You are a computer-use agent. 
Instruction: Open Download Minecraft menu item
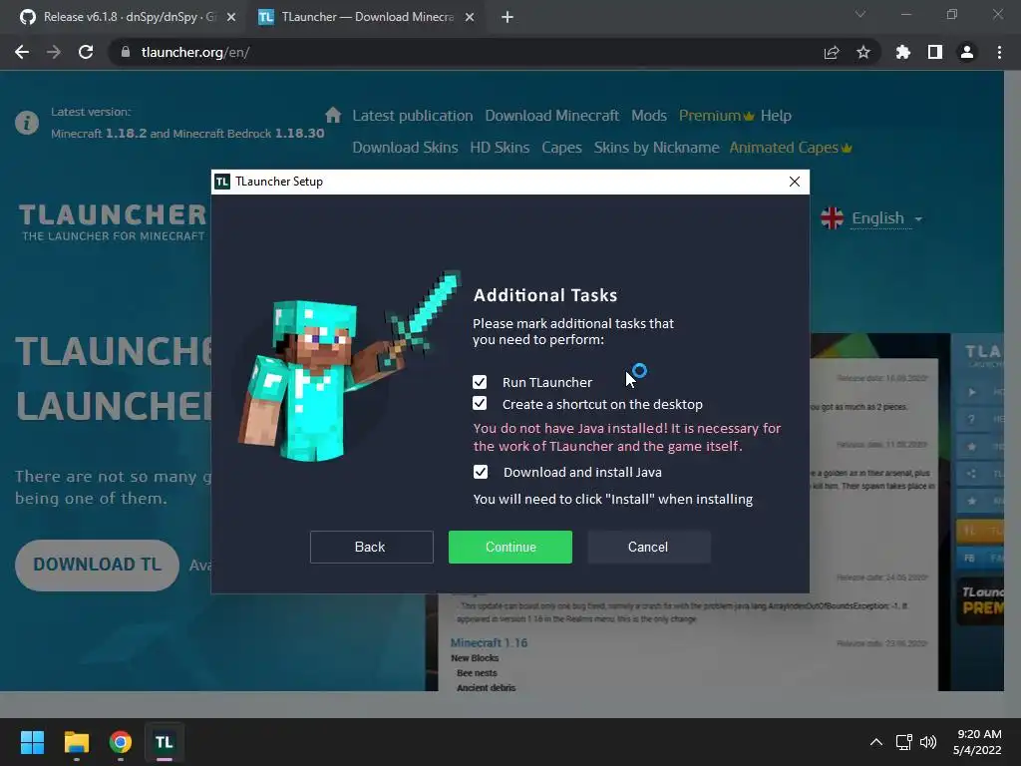click(552, 116)
